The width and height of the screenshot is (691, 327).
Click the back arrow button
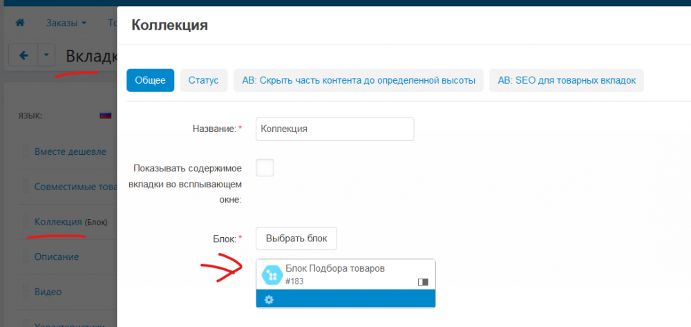coord(23,55)
